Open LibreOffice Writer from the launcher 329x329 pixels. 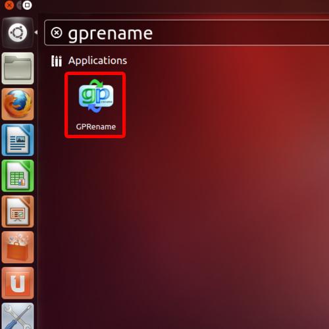[x=18, y=140]
